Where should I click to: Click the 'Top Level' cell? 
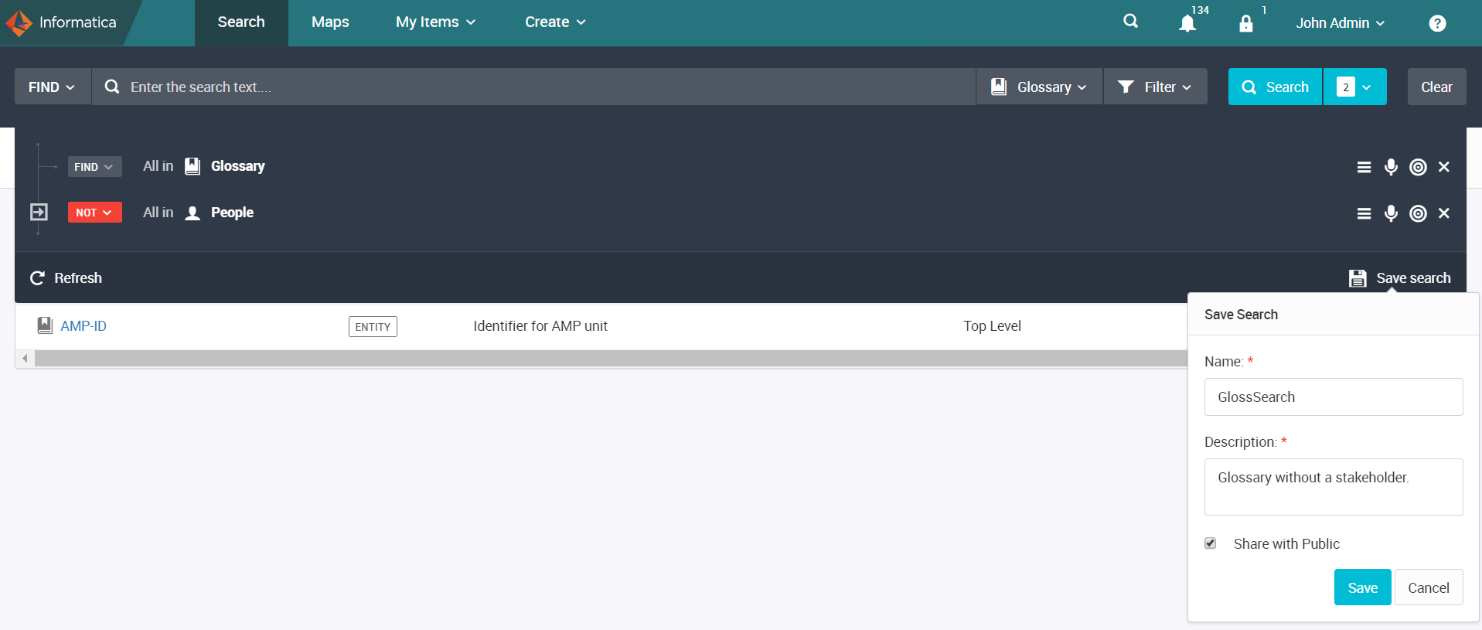coord(992,326)
